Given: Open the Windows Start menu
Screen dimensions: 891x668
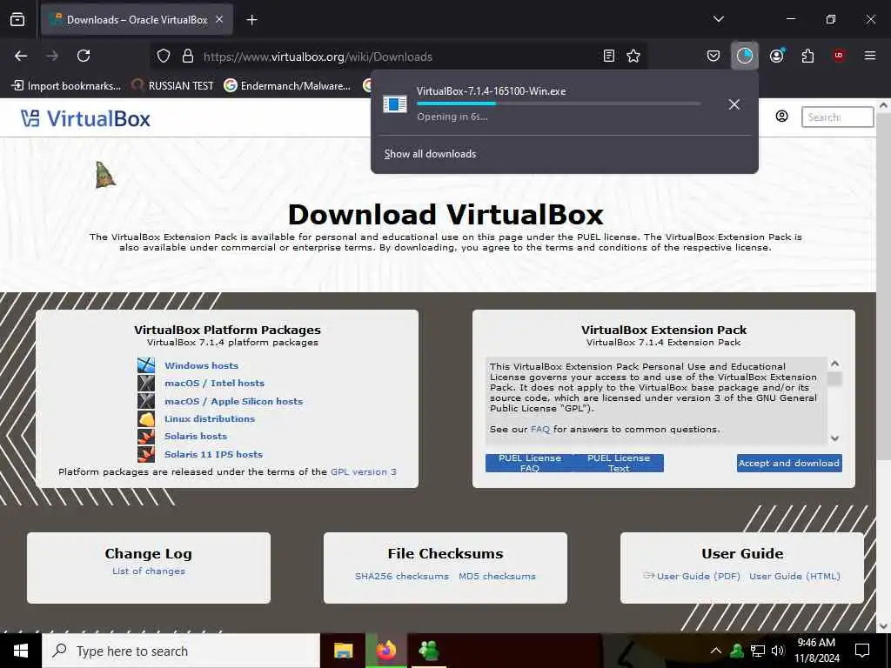Looking at the screenshot, I should coord(21,651).
